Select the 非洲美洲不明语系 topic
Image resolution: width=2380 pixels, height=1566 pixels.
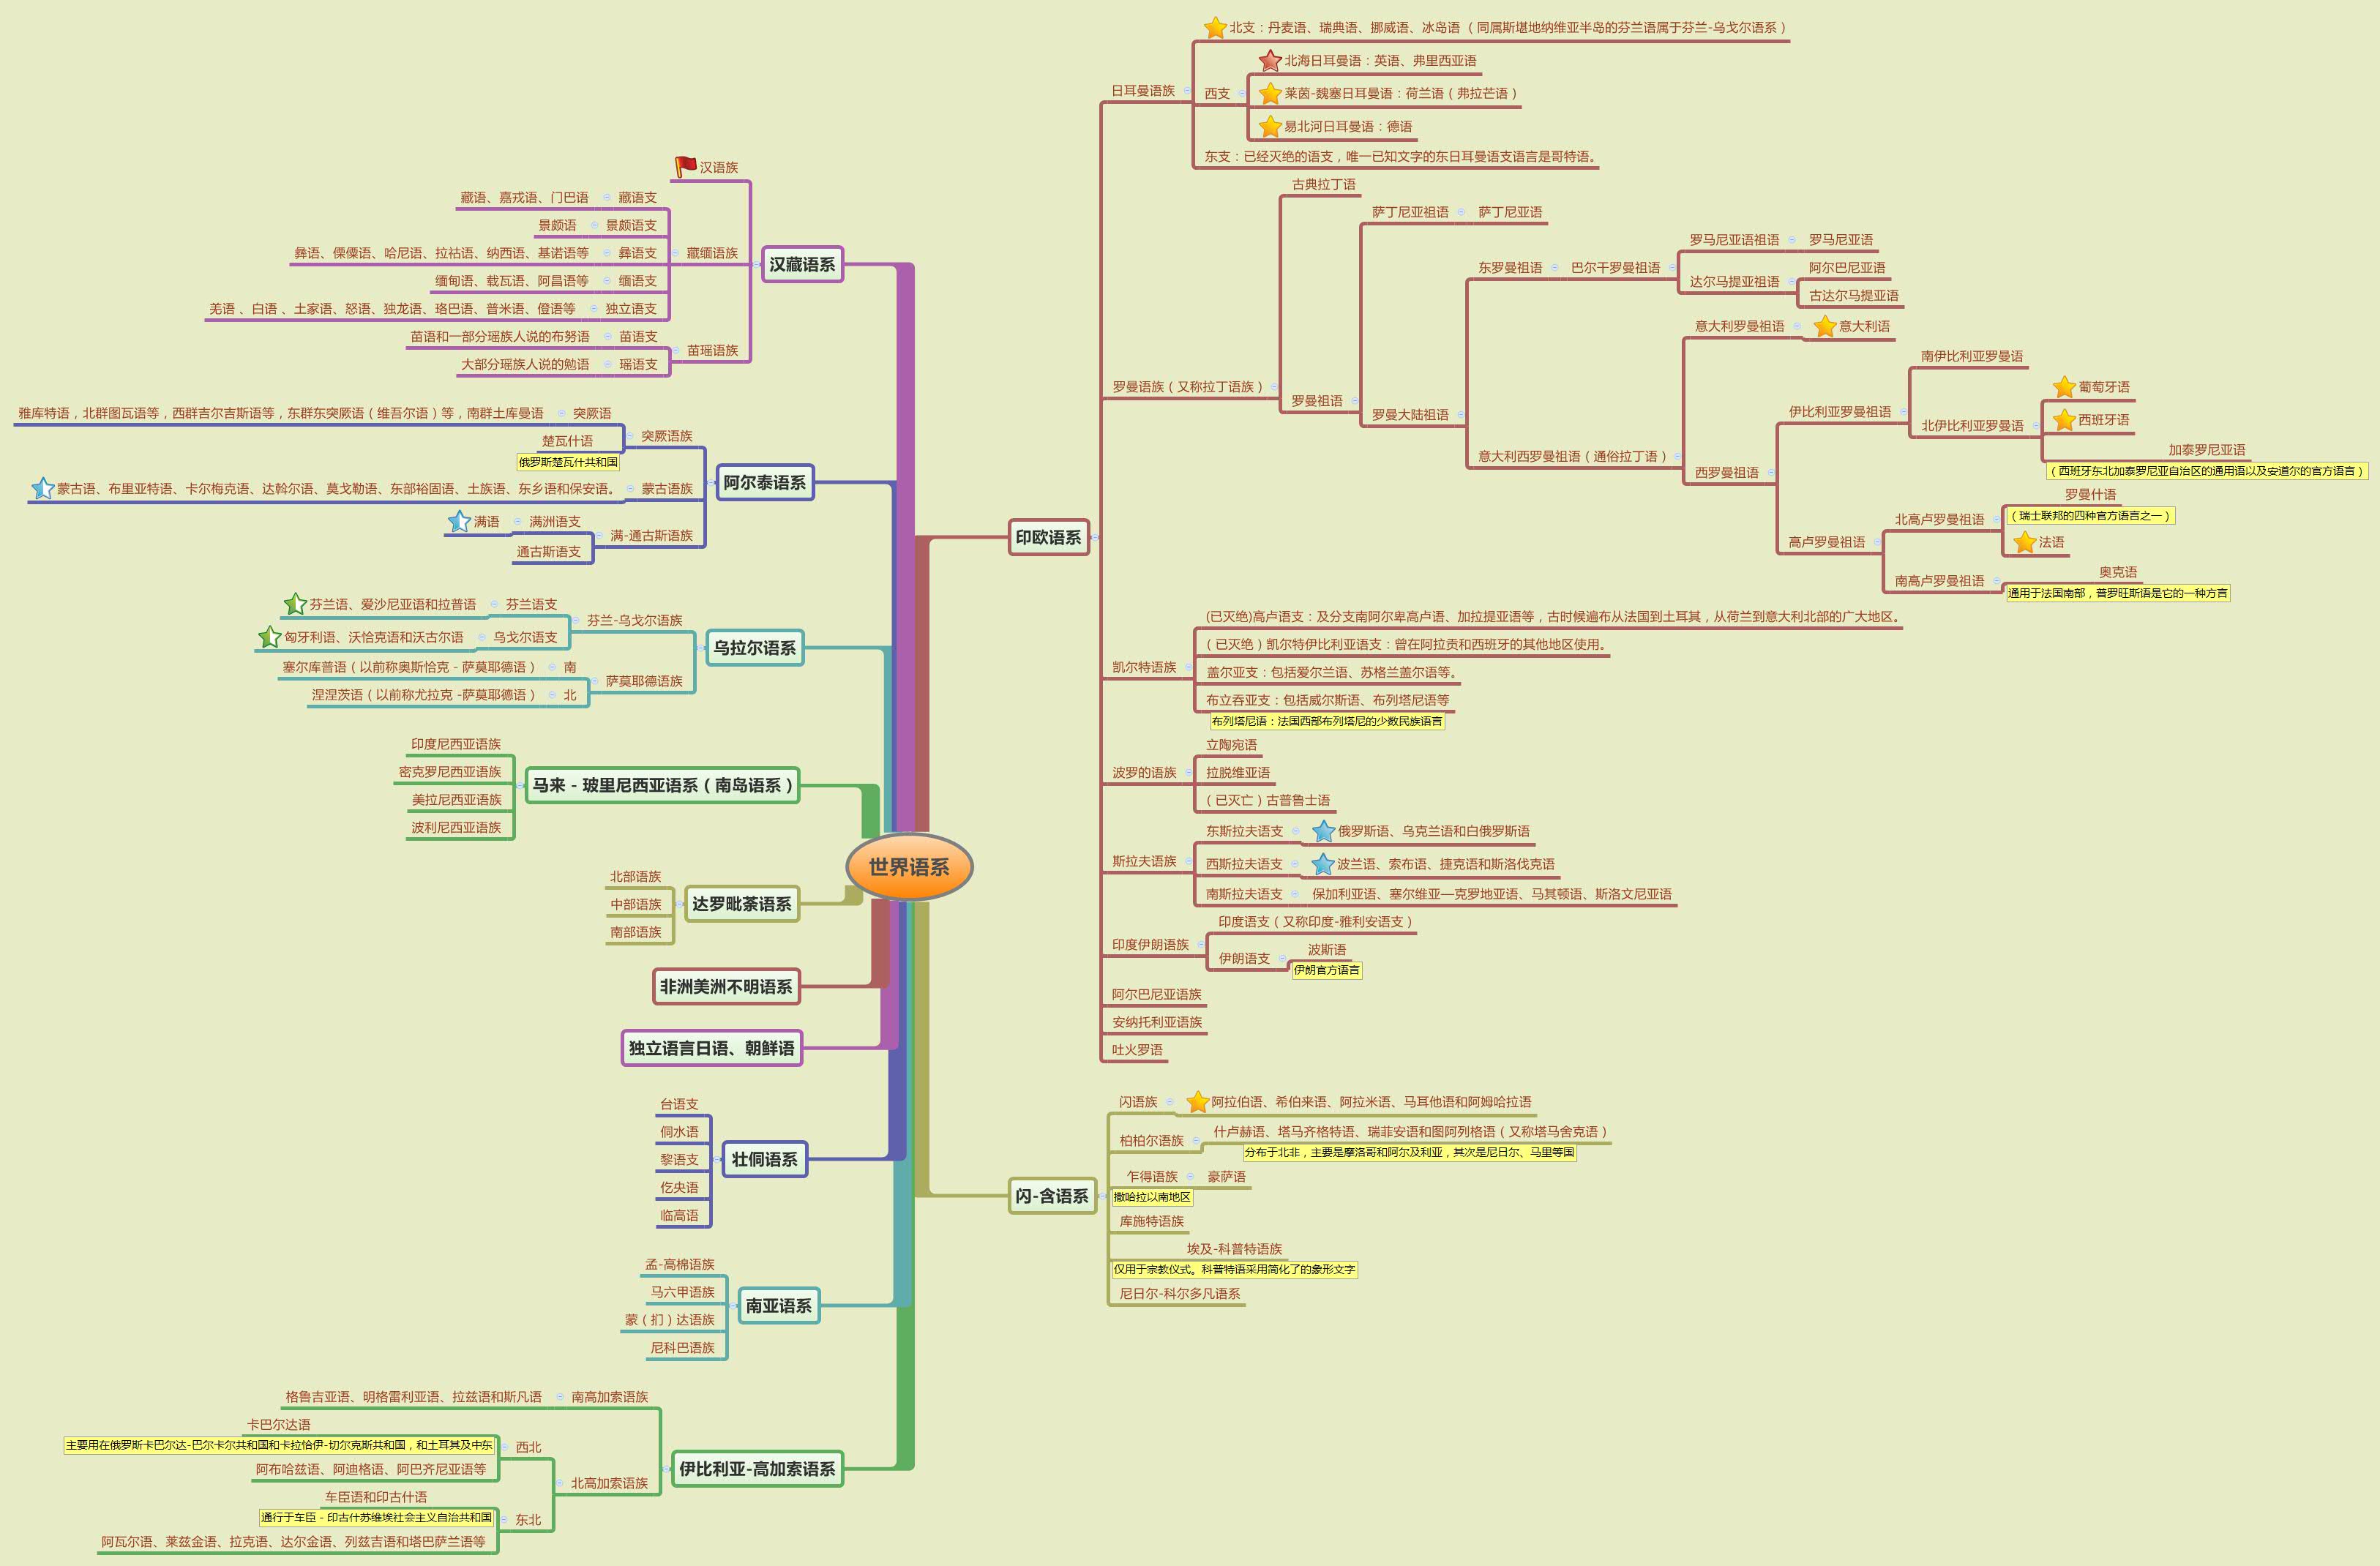click(x=726, y=987)
